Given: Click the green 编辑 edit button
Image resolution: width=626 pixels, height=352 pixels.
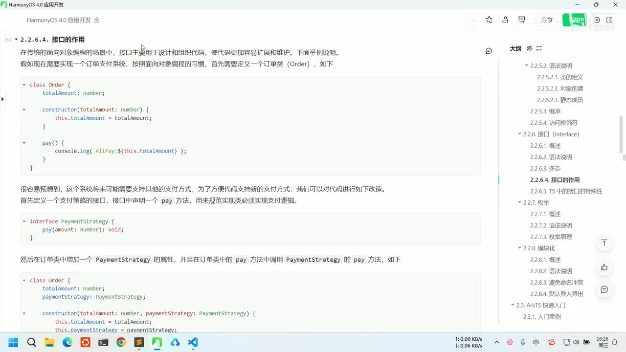Looking at the screenshot, I should click(574, 20).
